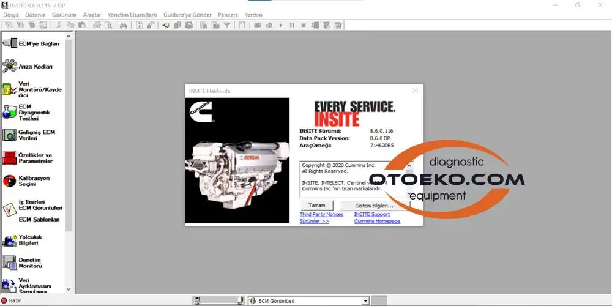Open the Yardım menu

click(x=253, y=15)
